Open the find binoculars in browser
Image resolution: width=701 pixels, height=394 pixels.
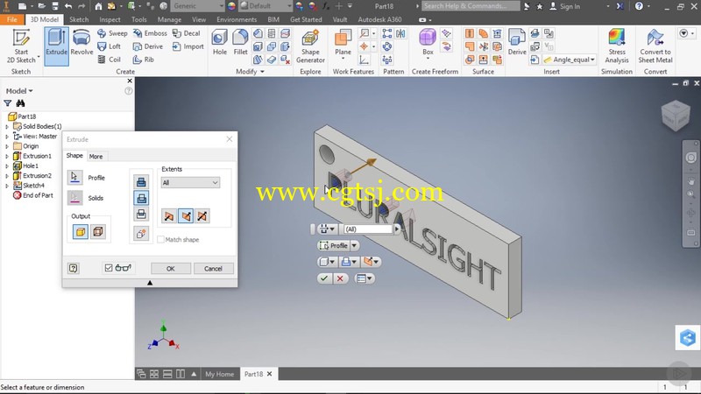coord(20,103)
